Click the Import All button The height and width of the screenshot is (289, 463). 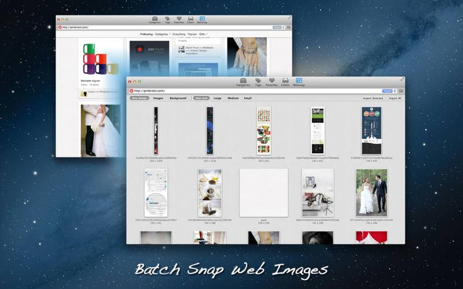pyautogui.click(x=395, y=98)
